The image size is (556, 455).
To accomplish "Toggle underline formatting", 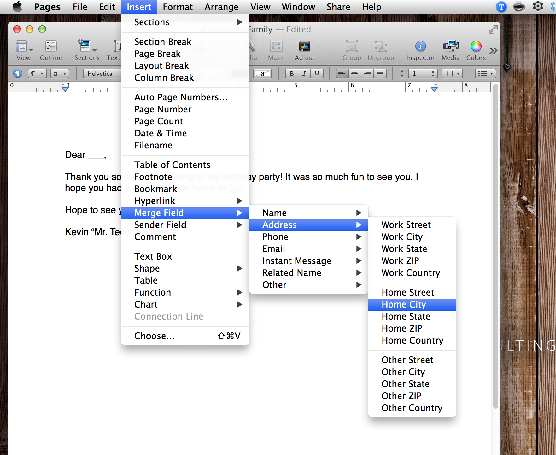I will point(317,74).
